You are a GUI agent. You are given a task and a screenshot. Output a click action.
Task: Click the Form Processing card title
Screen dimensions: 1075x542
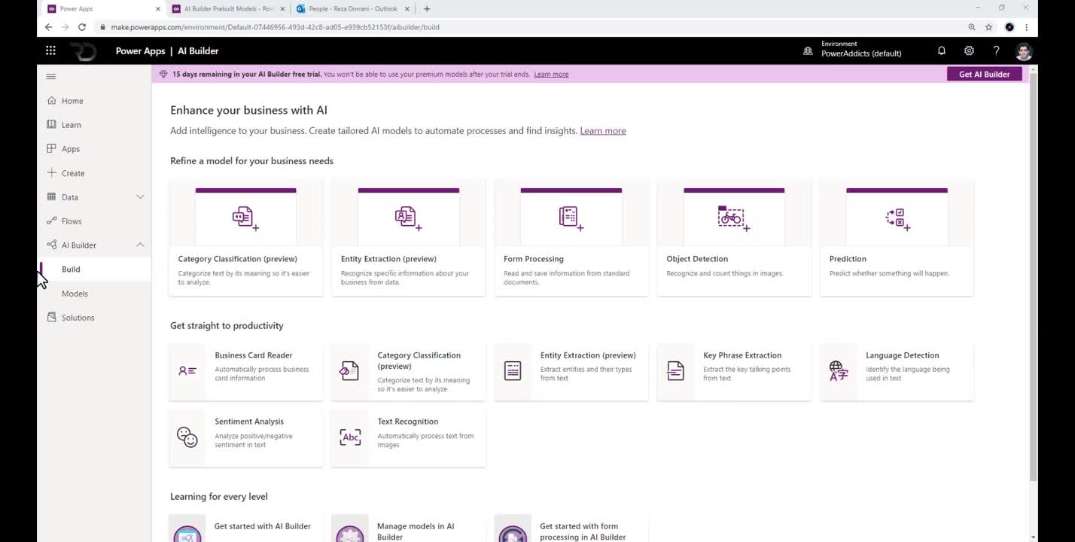pyautogui.click(x=534, y=259)
